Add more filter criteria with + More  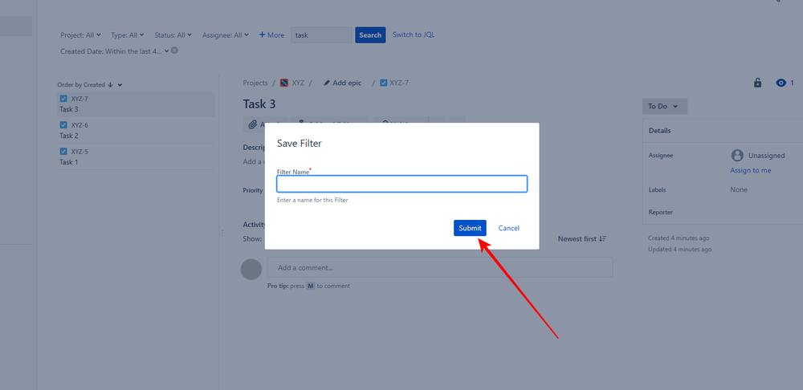coord(271,35)
